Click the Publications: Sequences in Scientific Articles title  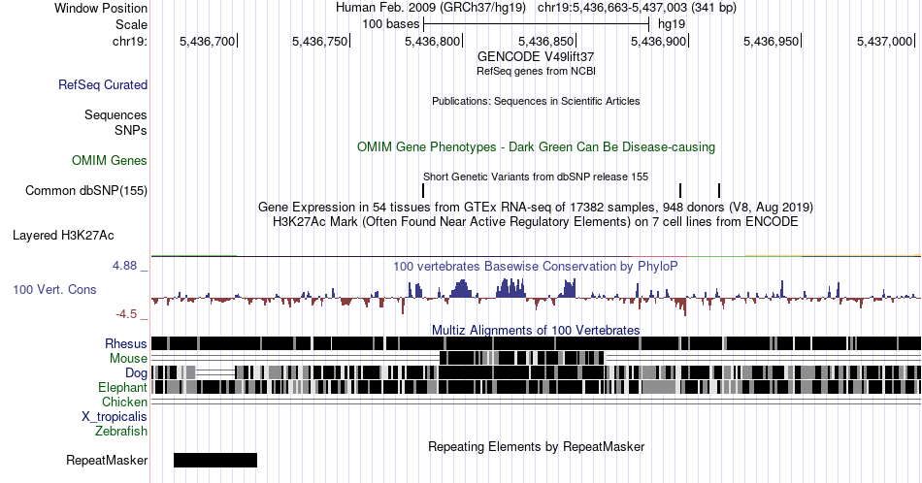(x=536, y=101)
